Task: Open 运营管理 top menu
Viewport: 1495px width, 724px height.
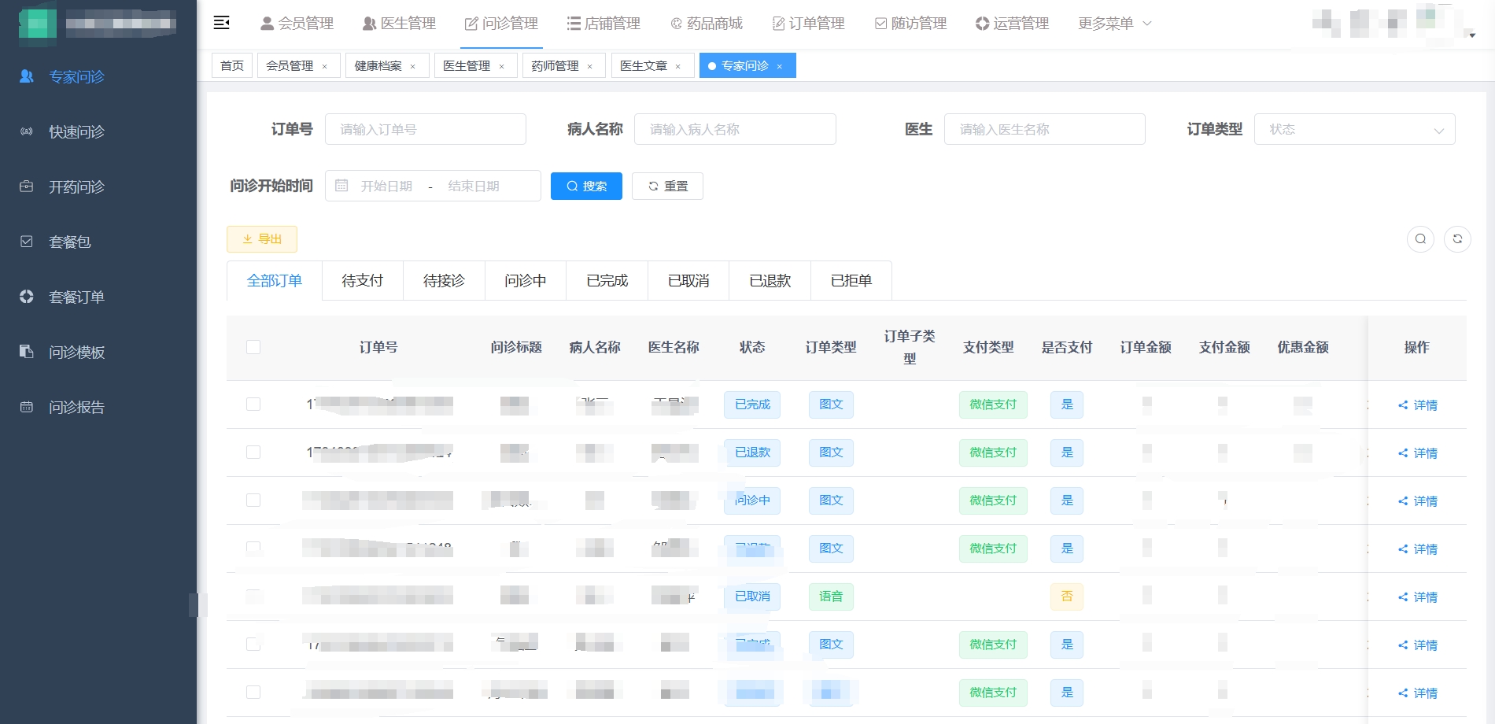Action: [1012, 24]
